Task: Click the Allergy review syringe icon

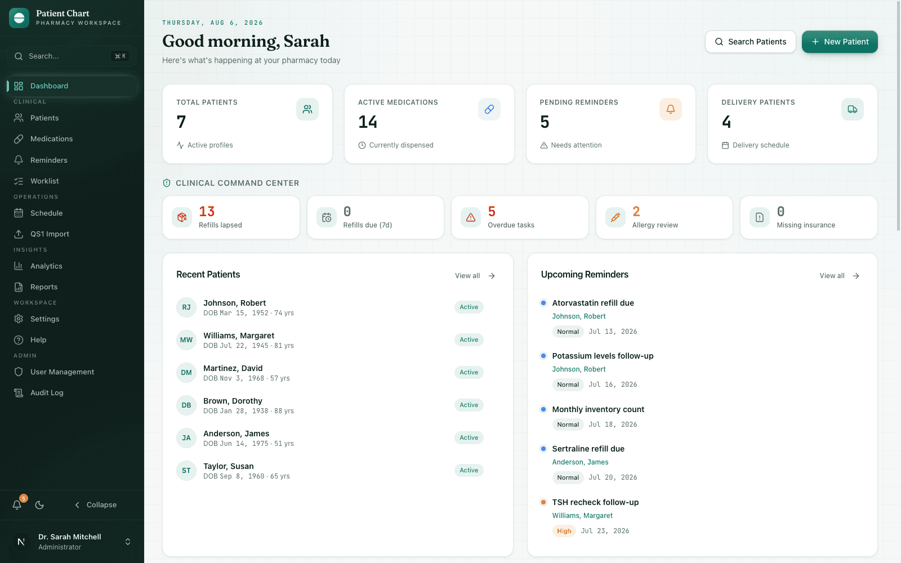Action: pyautogui.click(x=615, y=217)
